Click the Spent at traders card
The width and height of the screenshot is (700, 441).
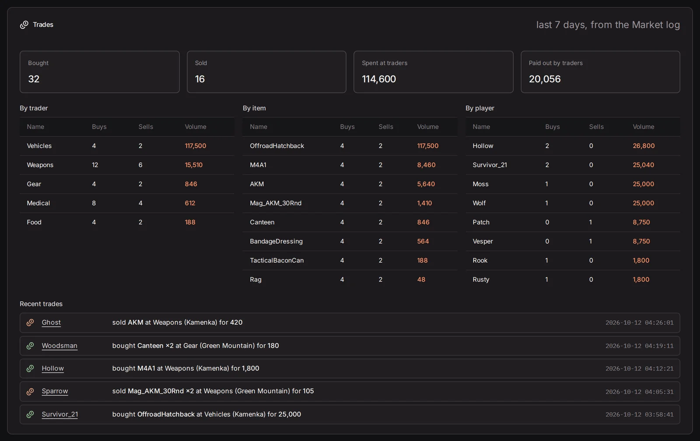pyautogui.click(x=434, y=72)
